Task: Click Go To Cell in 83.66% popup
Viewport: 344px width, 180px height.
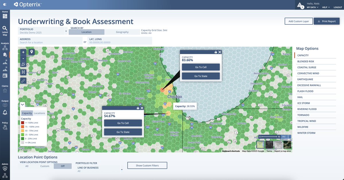Action: coord(201,67)
